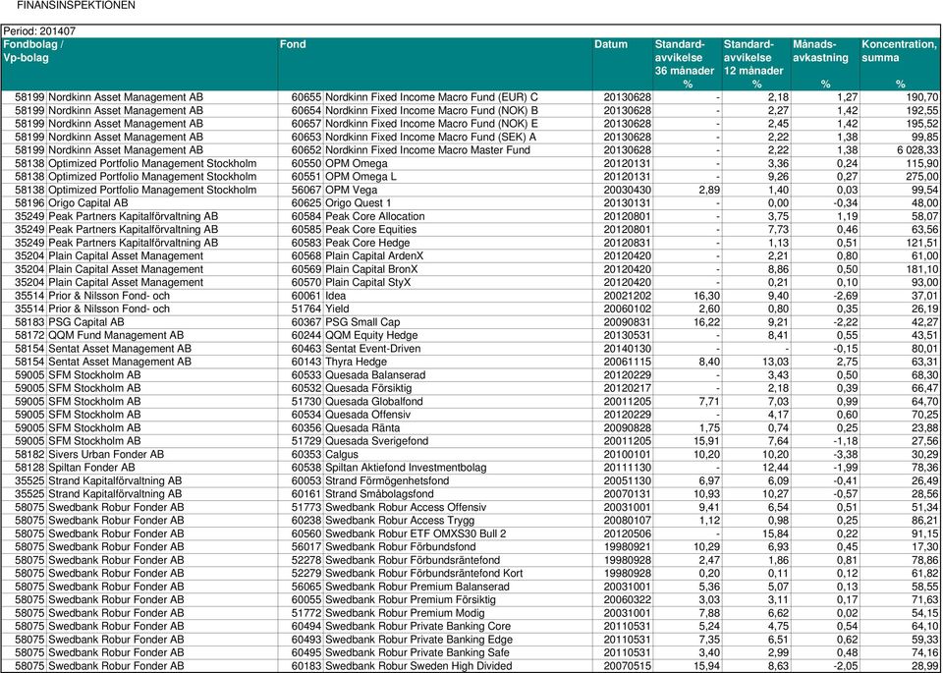Viewport: 943px width, 673px height.
Task: Select 'Quesada Globalfond' fund
Action: (374, 402)
